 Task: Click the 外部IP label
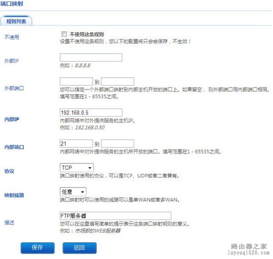point(11,61)
